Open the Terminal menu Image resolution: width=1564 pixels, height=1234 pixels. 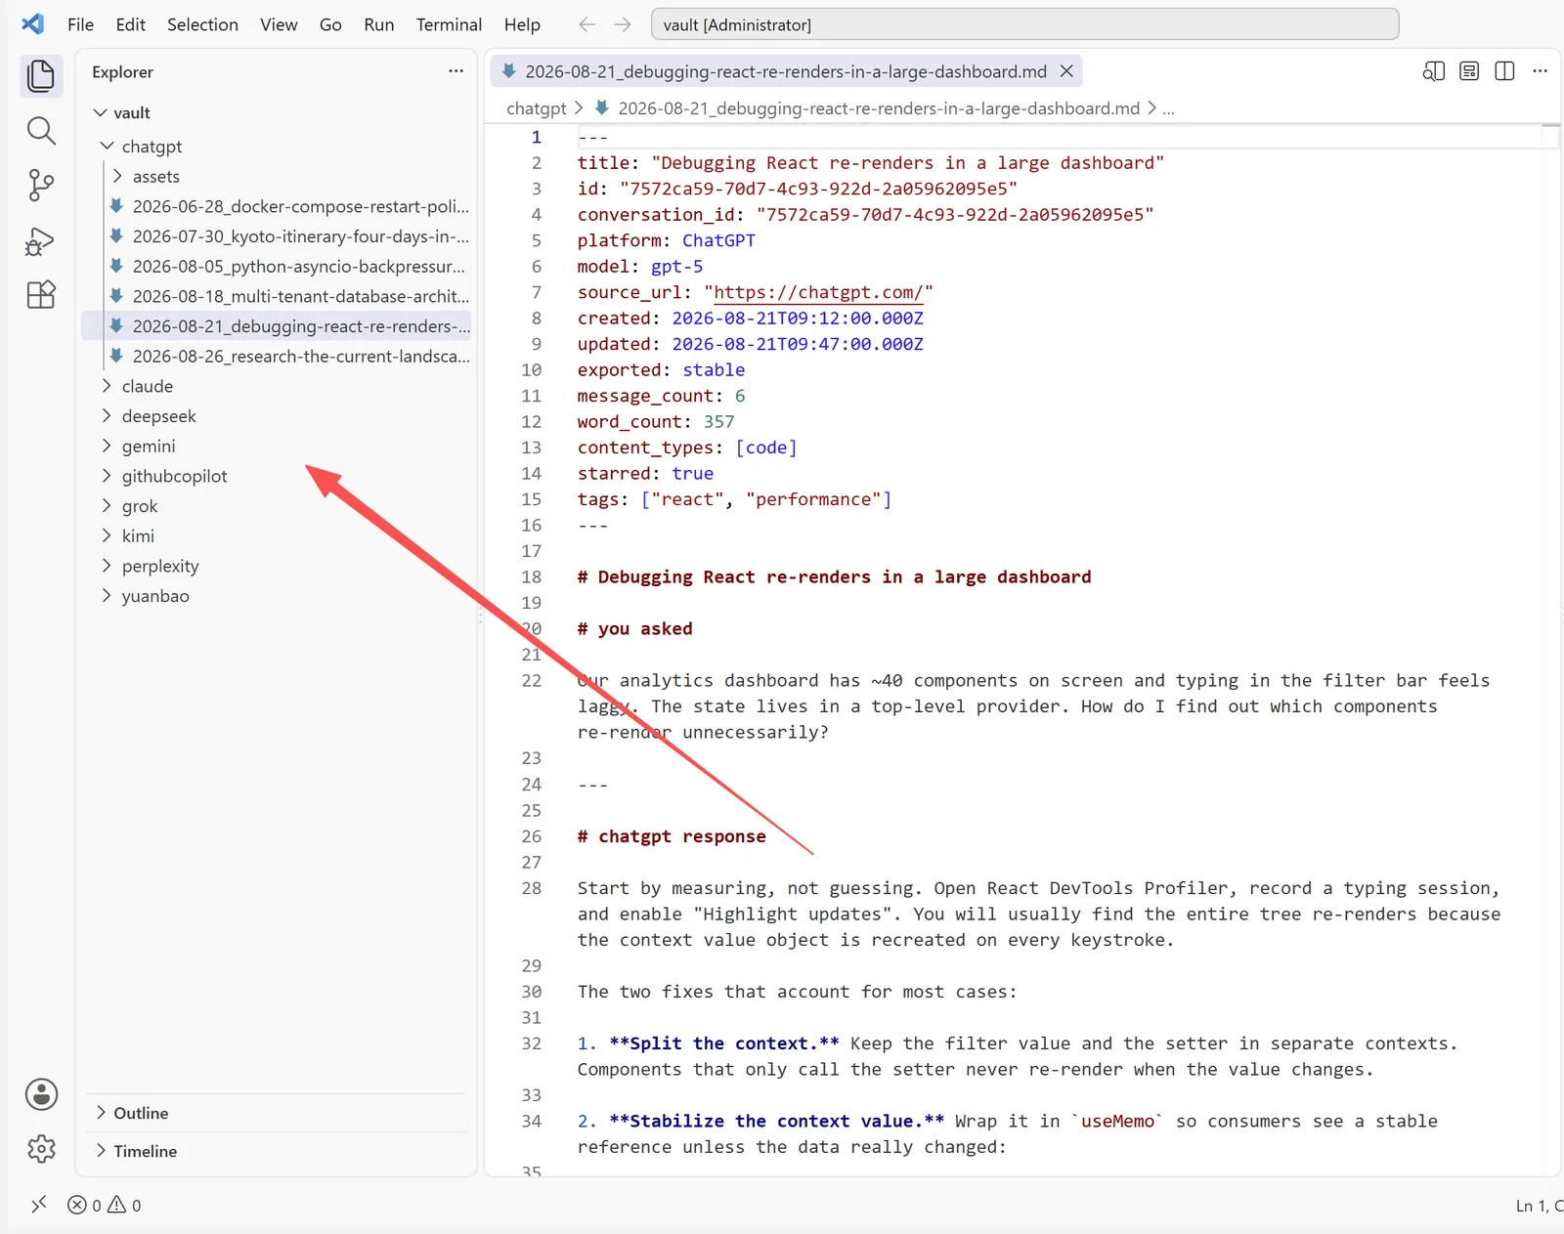449,24
